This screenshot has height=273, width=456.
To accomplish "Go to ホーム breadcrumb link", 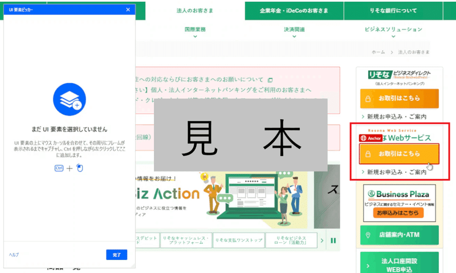I will pyautogui.click(x=378, y=52).
